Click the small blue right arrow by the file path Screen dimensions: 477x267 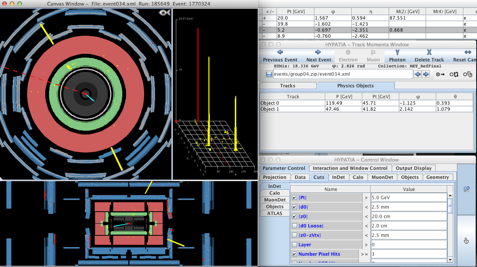tap(426, 74)
